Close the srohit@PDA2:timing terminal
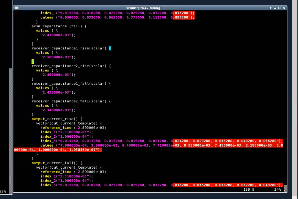Image resolution: width=298 pixels, height=199 pixels. click(284, 8)
